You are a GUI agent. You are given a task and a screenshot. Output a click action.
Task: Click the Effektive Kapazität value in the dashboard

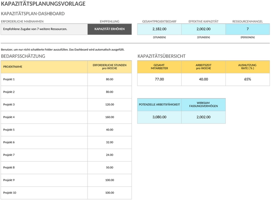point(204,29)
